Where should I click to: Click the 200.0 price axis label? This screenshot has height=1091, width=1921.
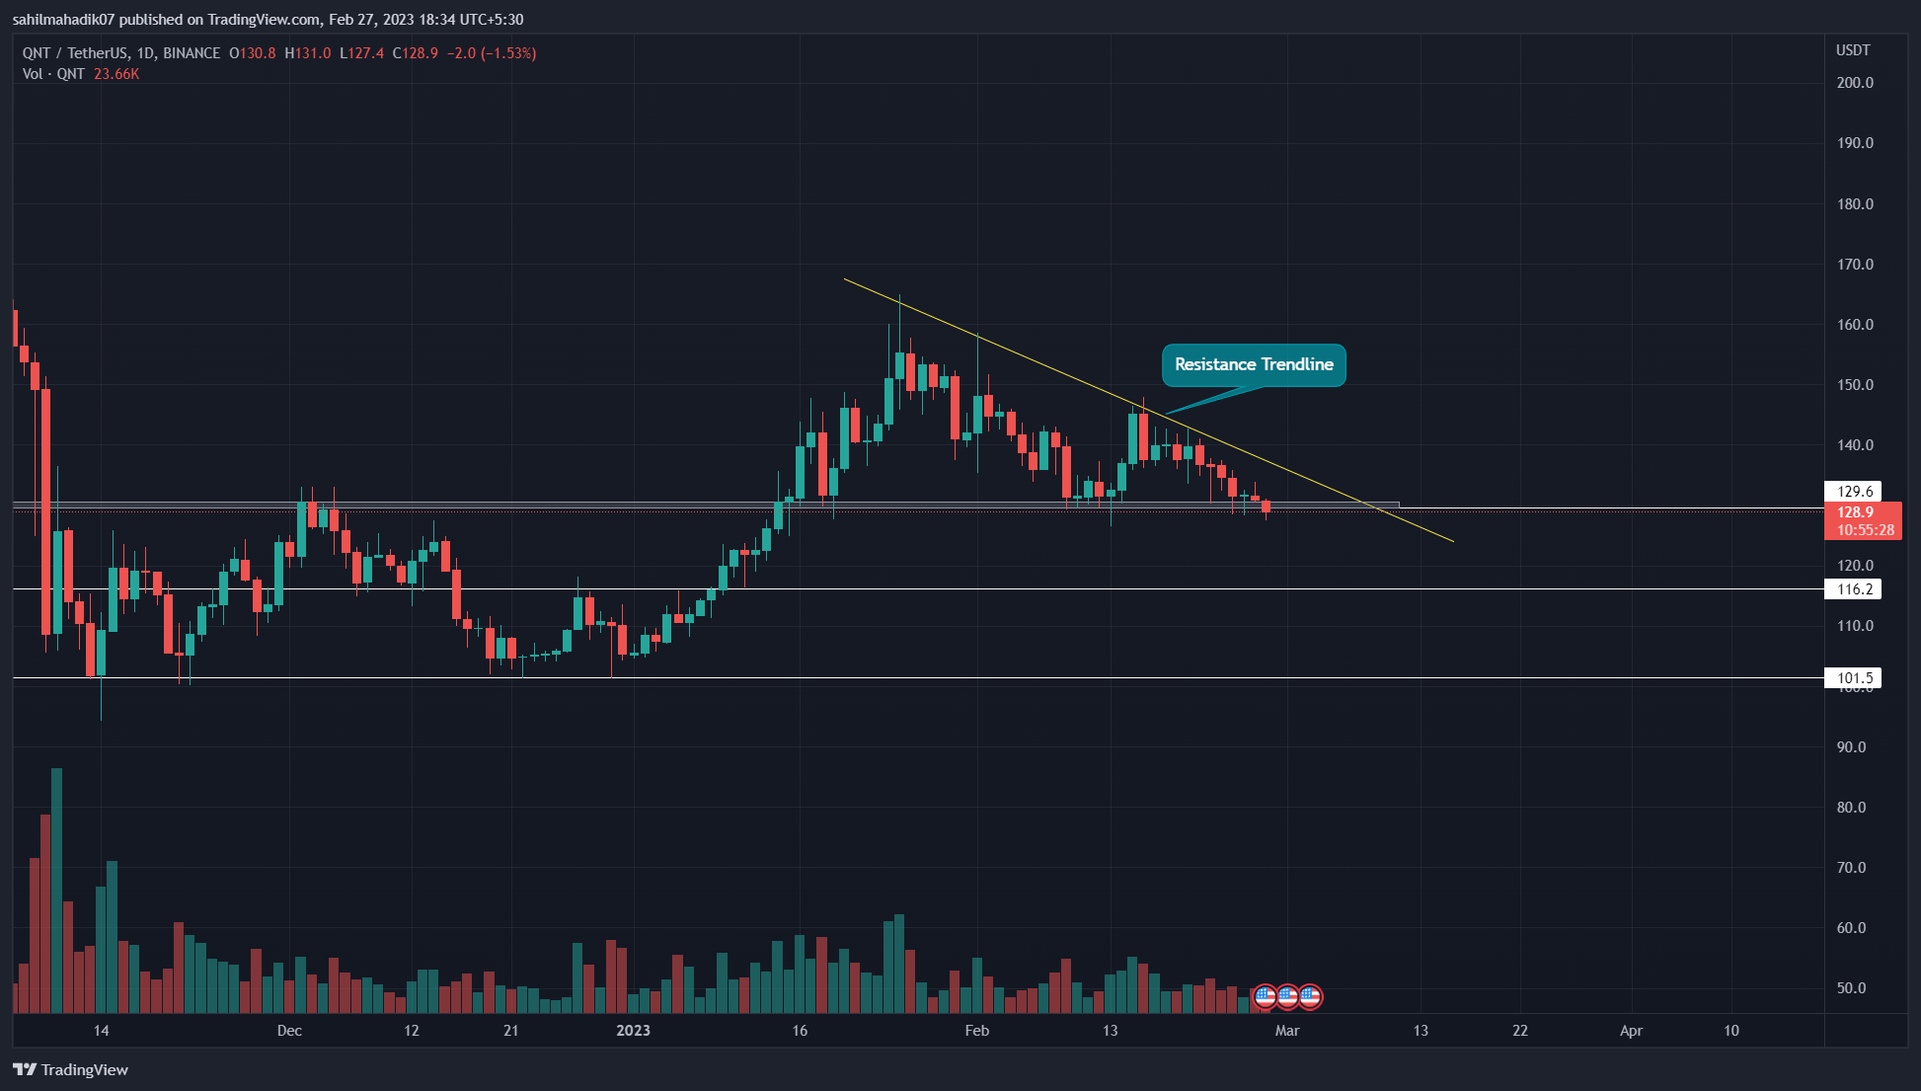point(1855,83)
